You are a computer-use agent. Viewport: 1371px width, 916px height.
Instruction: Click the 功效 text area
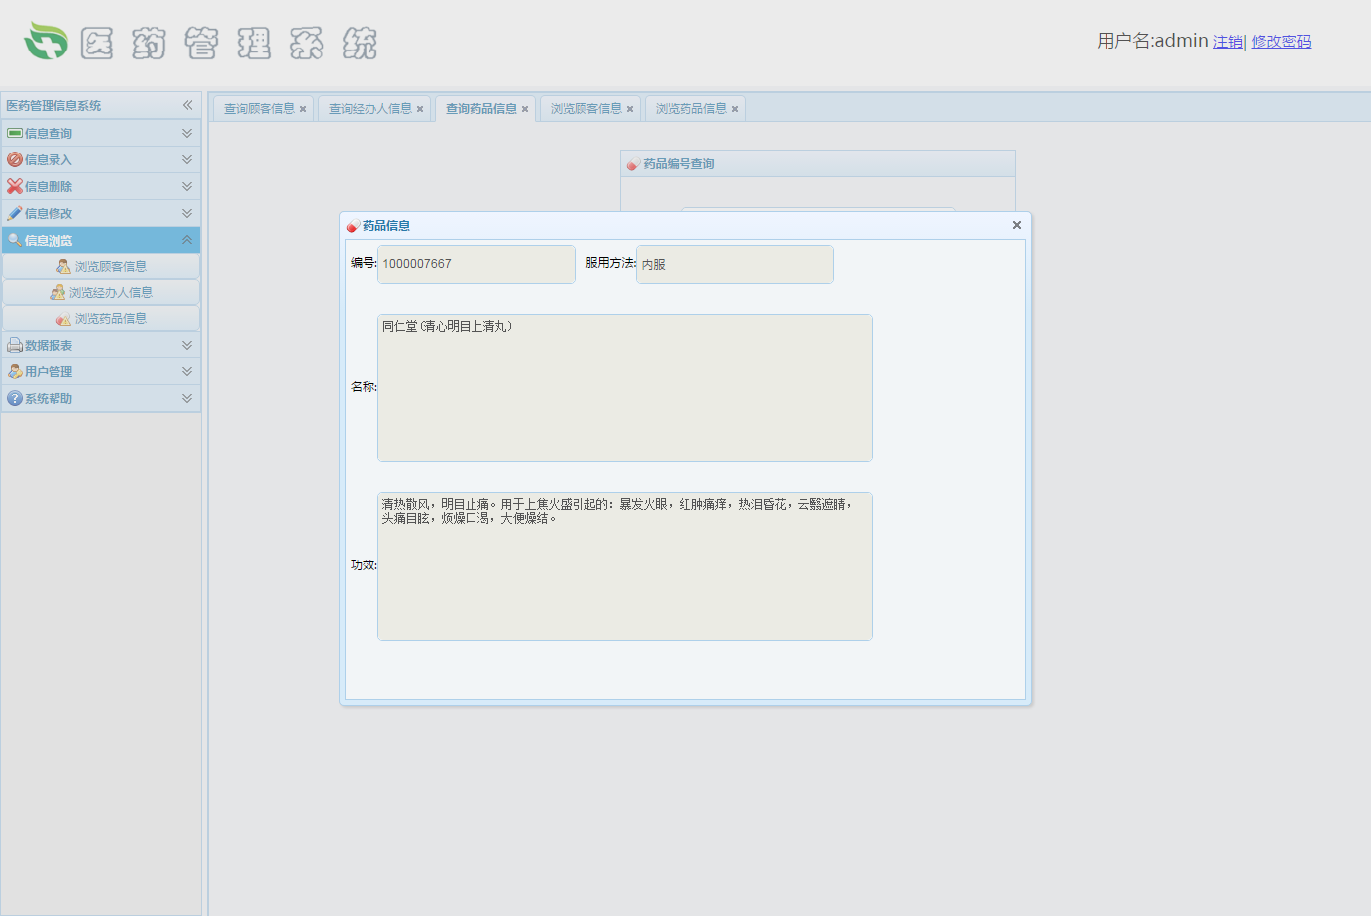point(625,566)
